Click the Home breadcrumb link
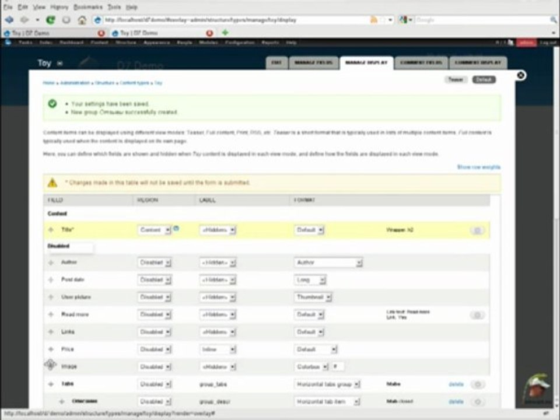 [x=48, y=82]
